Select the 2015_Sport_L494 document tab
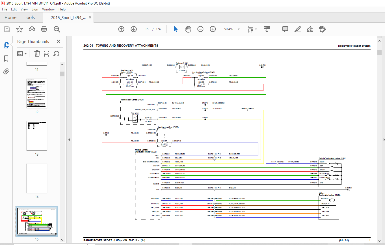The height and width of the screenshot is (245, 385). coord(68,18)
